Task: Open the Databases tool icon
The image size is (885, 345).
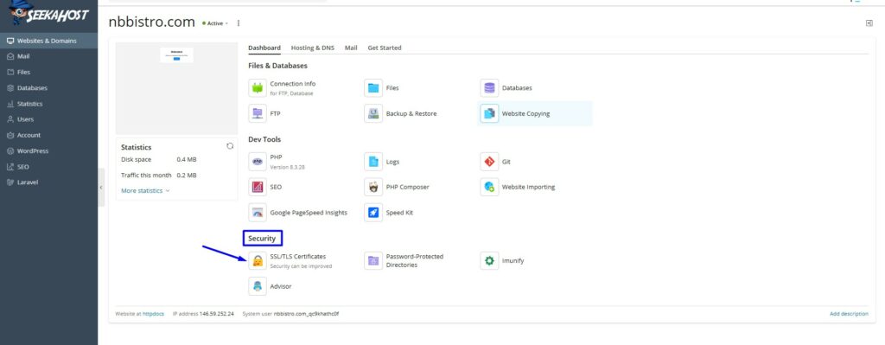Action: [489, 88]
